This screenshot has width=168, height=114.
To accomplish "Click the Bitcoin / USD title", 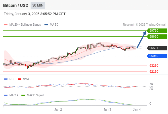I will pos(16,5).
